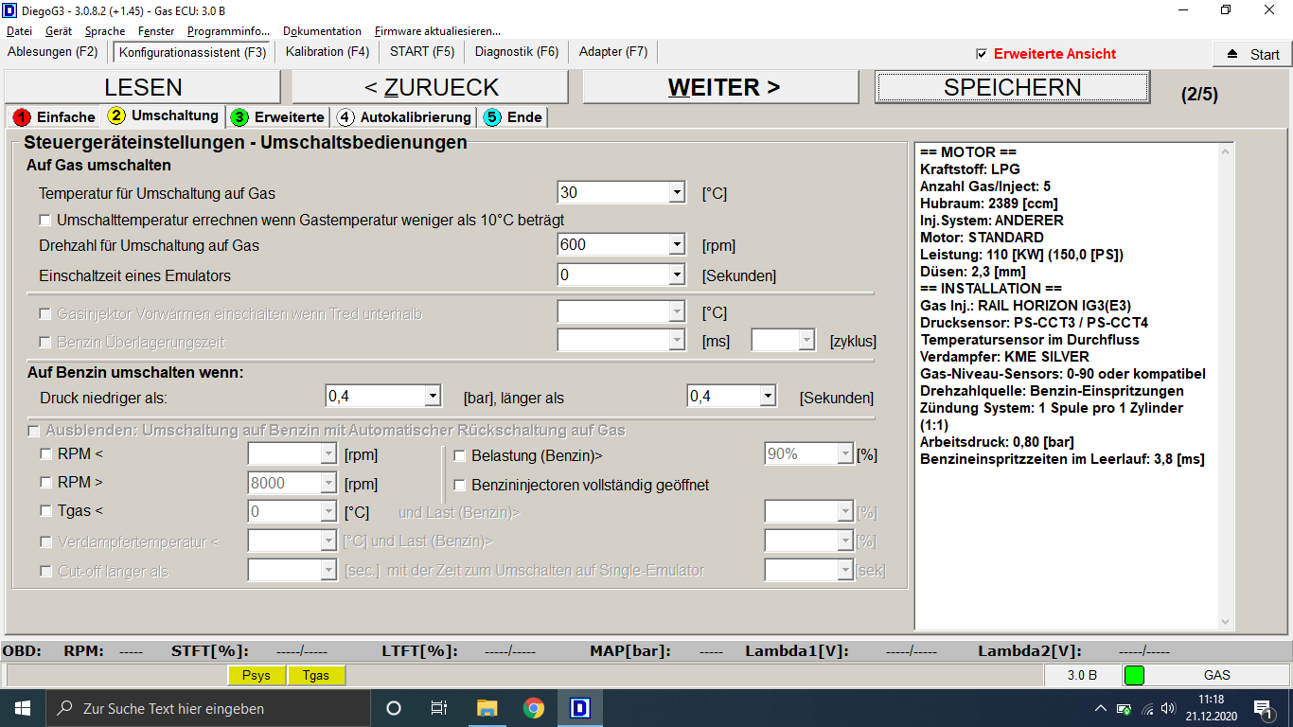
Task: Go to step 4 Autokalibrierung tab
Action: (403, 117)
